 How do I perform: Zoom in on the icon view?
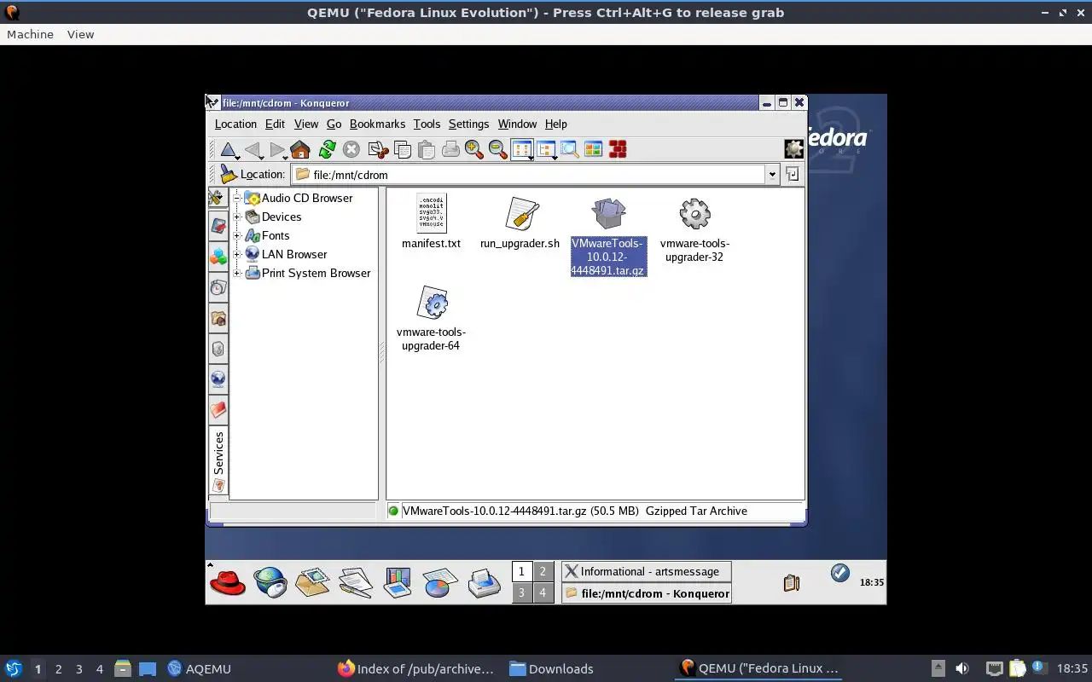[474, 150]
